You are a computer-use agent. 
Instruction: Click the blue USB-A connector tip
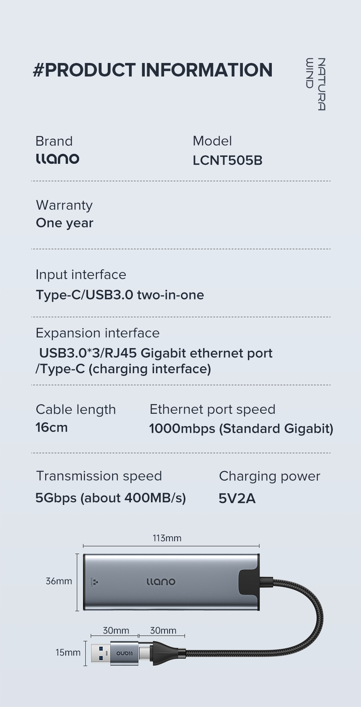(x=100, y=653)
